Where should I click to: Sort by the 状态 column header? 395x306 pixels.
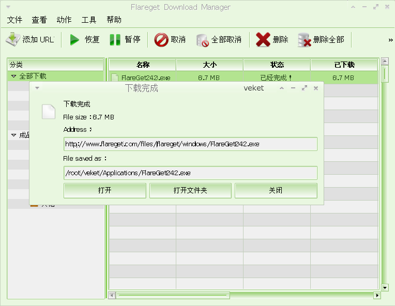[x=277, y=65]
